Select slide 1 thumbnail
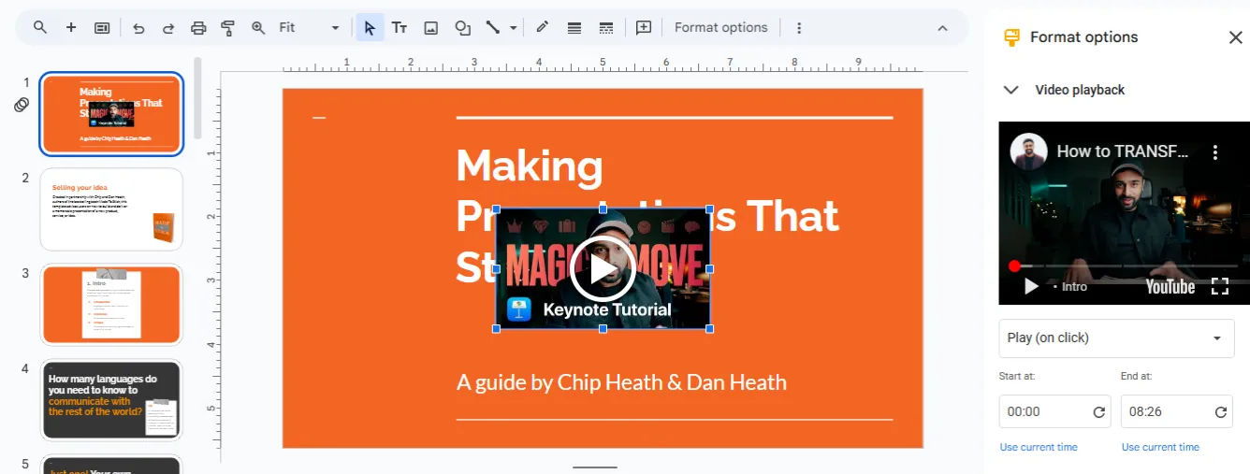Viewport: 1250px width, 474px height. [x=111, y=114]
